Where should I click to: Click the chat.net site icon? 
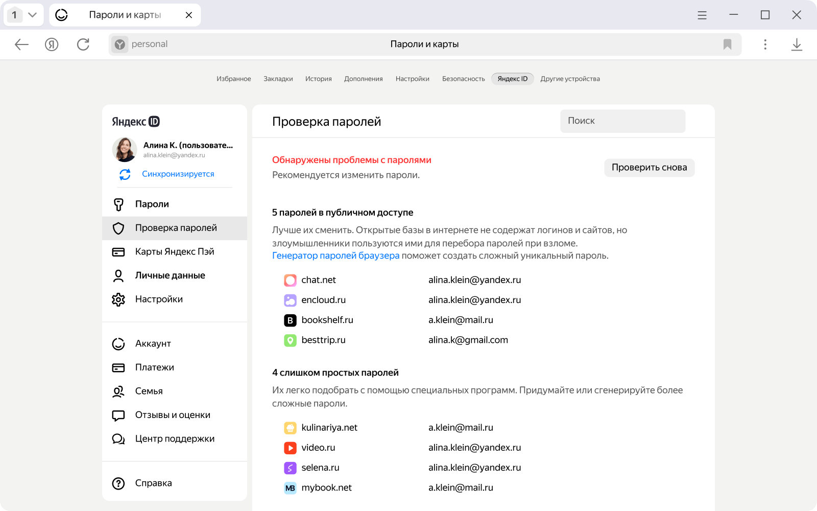[x=290, y=280]
